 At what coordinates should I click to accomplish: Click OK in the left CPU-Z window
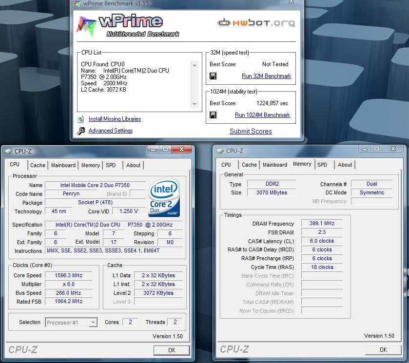pyautogui.click(x=172, y=350)
